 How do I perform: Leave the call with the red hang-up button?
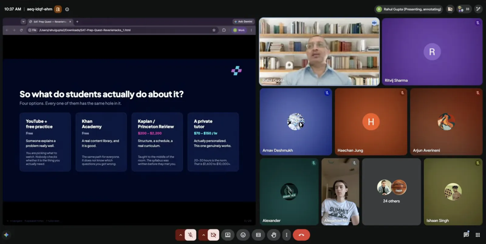(301, 235)
